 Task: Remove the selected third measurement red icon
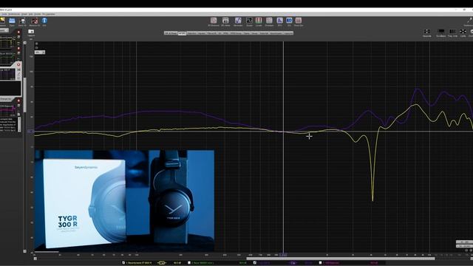pyautogui.click(x=18, y=64)
